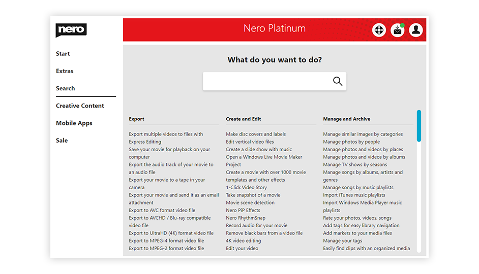Click the magnifying glass search icon
The width and height of the screenshot is (479, 274).
[x=338, y=81]
